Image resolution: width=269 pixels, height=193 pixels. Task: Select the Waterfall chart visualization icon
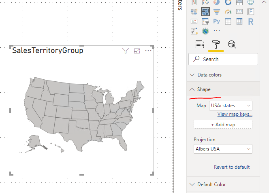click(x=194, y=2)
